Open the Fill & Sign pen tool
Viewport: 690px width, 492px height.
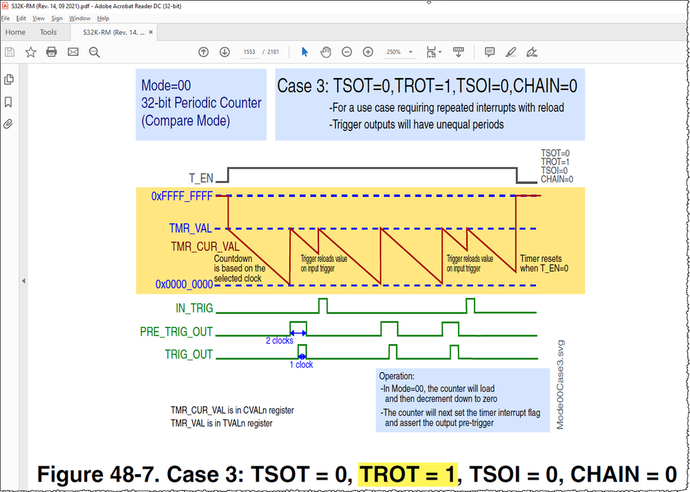[x=532, y=52]
